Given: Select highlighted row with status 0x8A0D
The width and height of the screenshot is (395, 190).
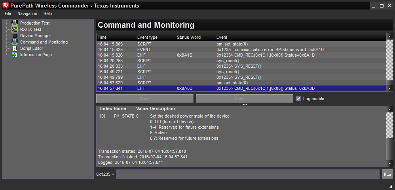Looking at the screenshot, I should (x=241, y=88).
